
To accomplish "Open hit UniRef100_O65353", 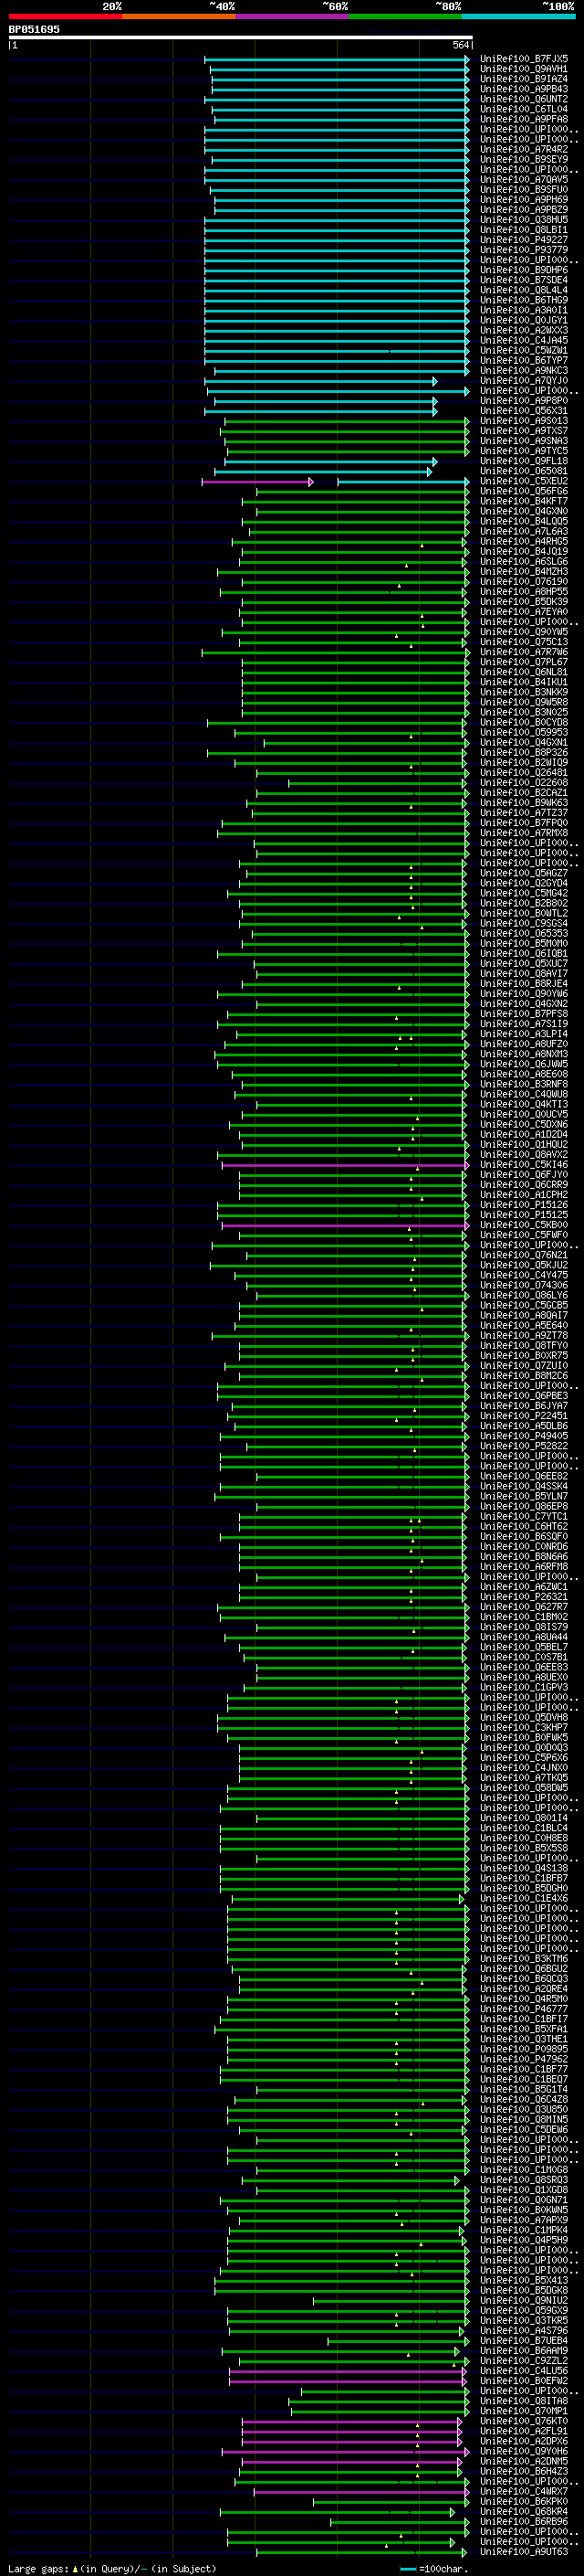I will (524, 933).
